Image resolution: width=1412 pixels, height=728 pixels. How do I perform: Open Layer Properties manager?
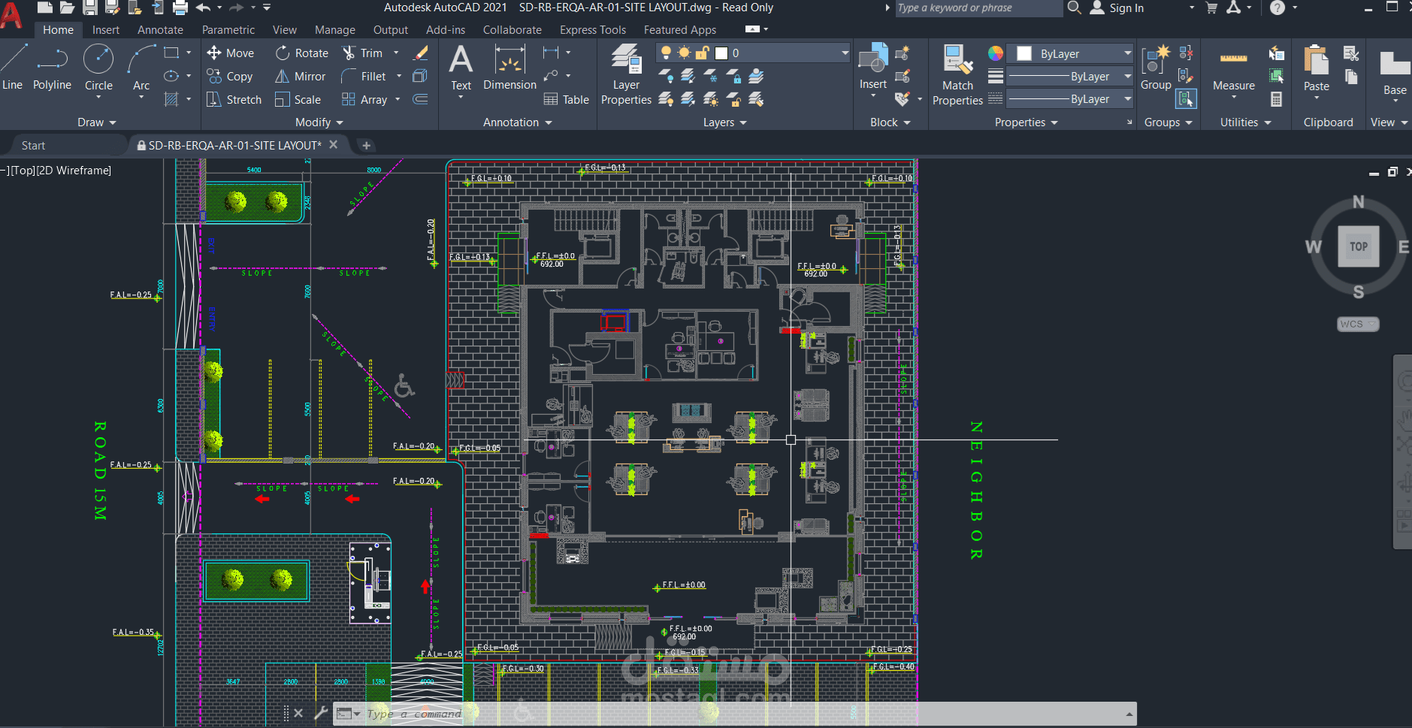(x=626, y=74)
